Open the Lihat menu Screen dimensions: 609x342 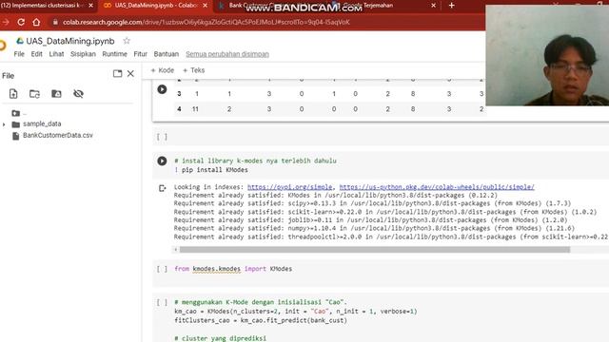(x=56, y=54)
